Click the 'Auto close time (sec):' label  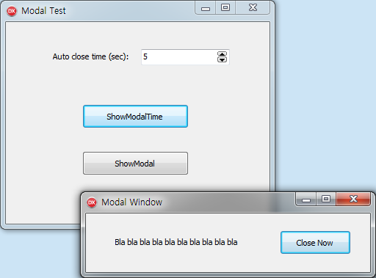tap(90, 56)
